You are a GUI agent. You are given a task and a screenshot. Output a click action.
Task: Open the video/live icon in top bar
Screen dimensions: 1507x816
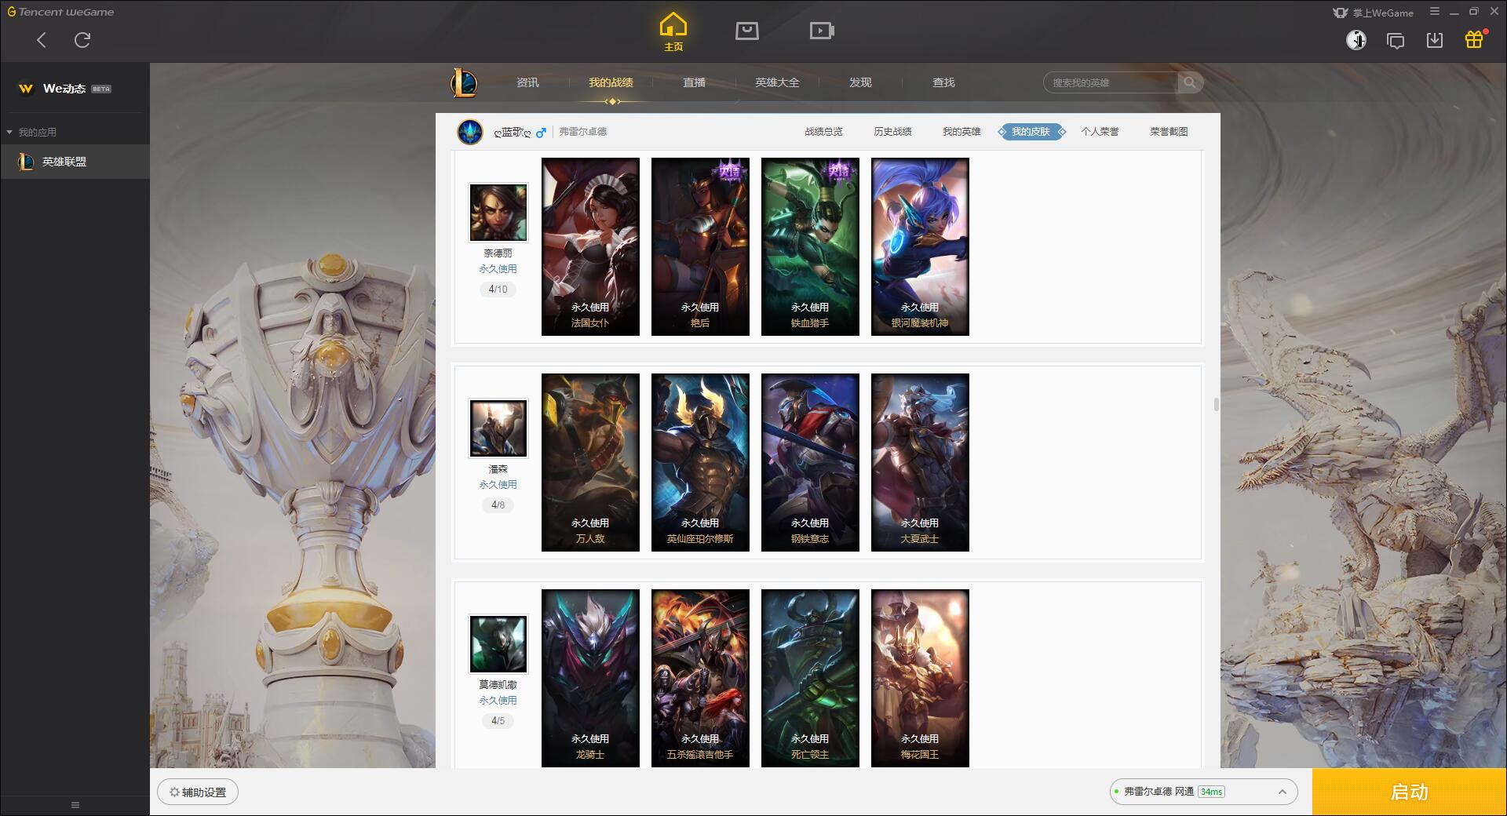click(822, 31)
